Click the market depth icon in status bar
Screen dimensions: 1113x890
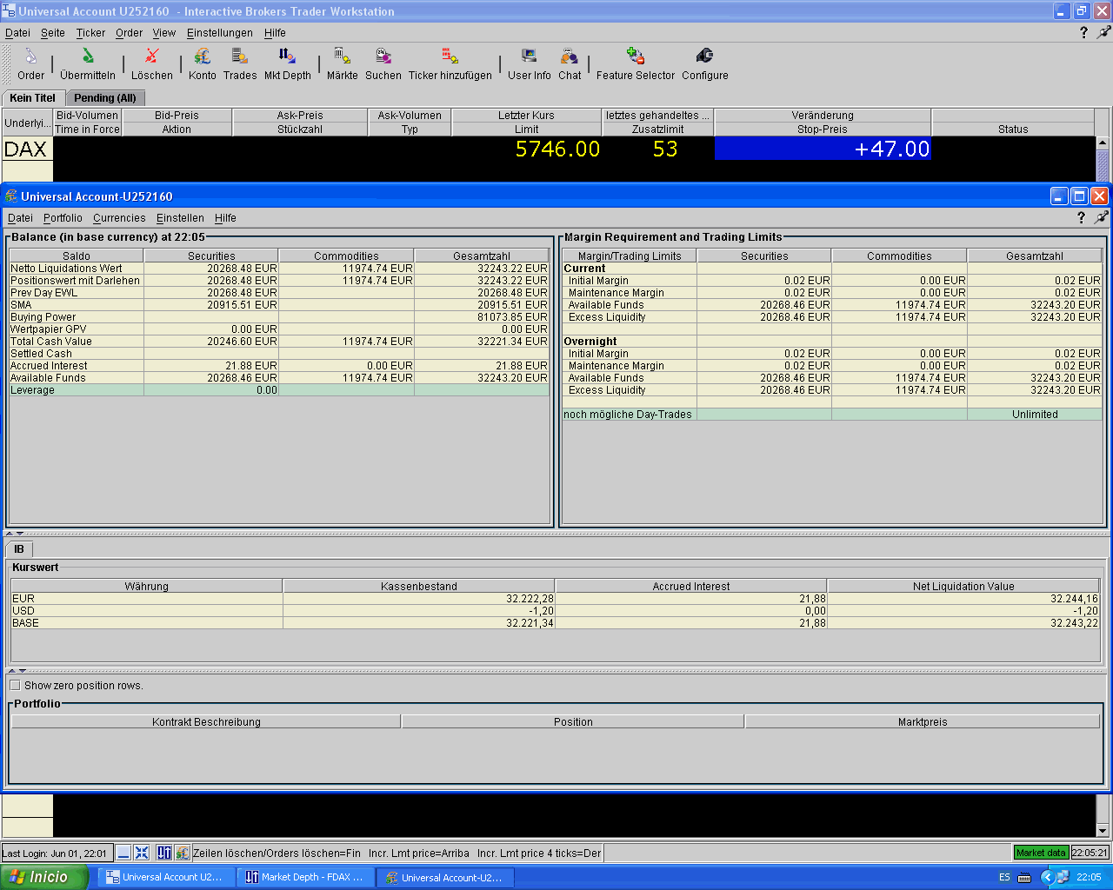point(164,853)
